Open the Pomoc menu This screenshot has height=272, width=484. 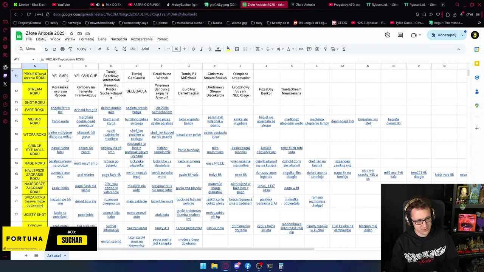pos(162,39)
